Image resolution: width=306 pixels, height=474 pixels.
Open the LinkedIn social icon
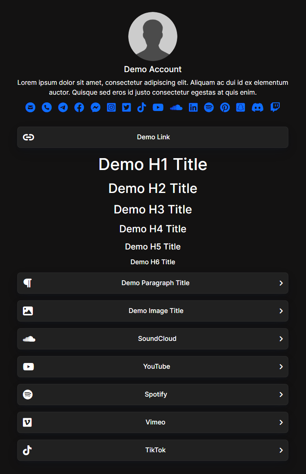[193, 107]
